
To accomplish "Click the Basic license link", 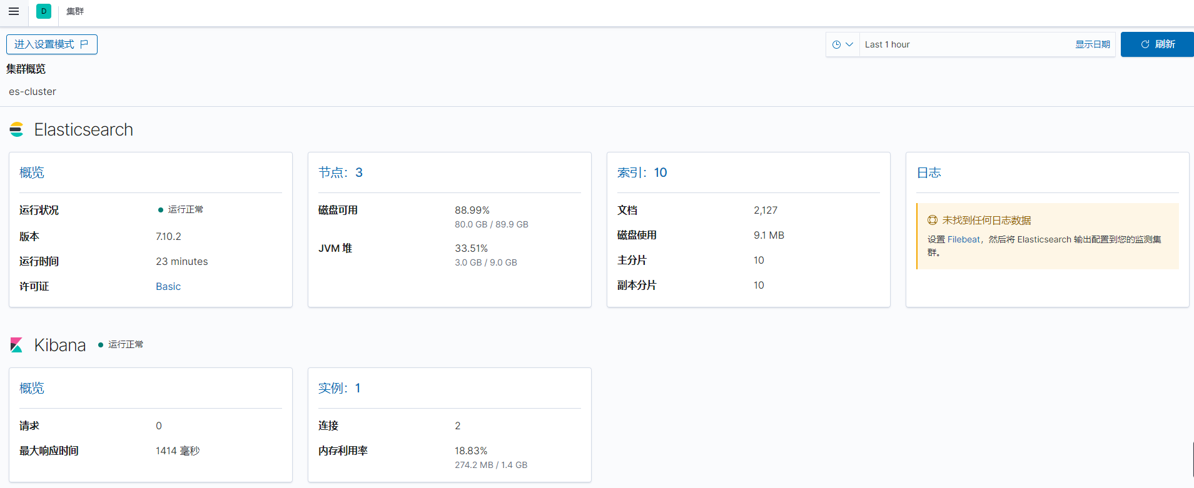I will click(168, 286).
